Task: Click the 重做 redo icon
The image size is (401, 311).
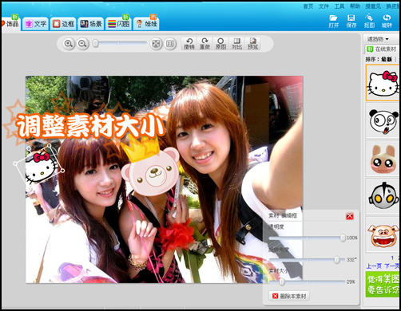Action: click(x=204, y=43)
